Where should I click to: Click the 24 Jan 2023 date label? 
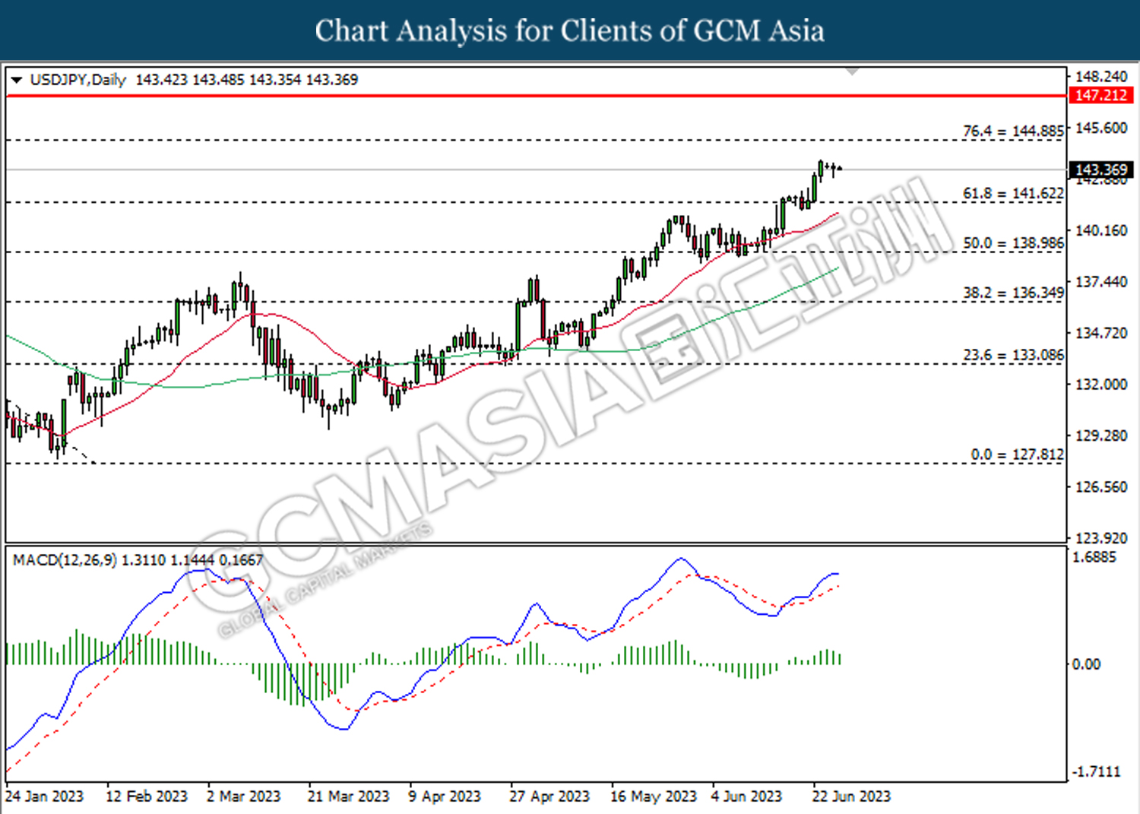(x=44, y=797)
